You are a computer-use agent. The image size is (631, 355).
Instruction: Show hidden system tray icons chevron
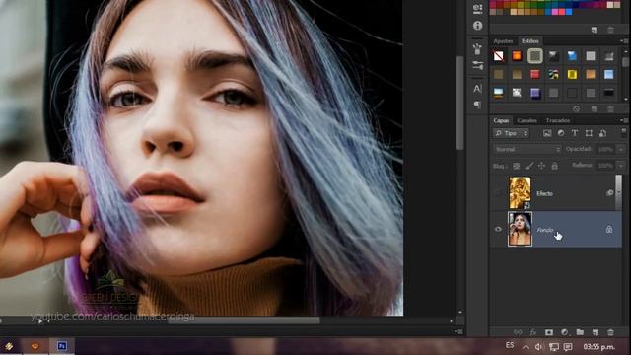pyautogui.click(x=526, y=346)
